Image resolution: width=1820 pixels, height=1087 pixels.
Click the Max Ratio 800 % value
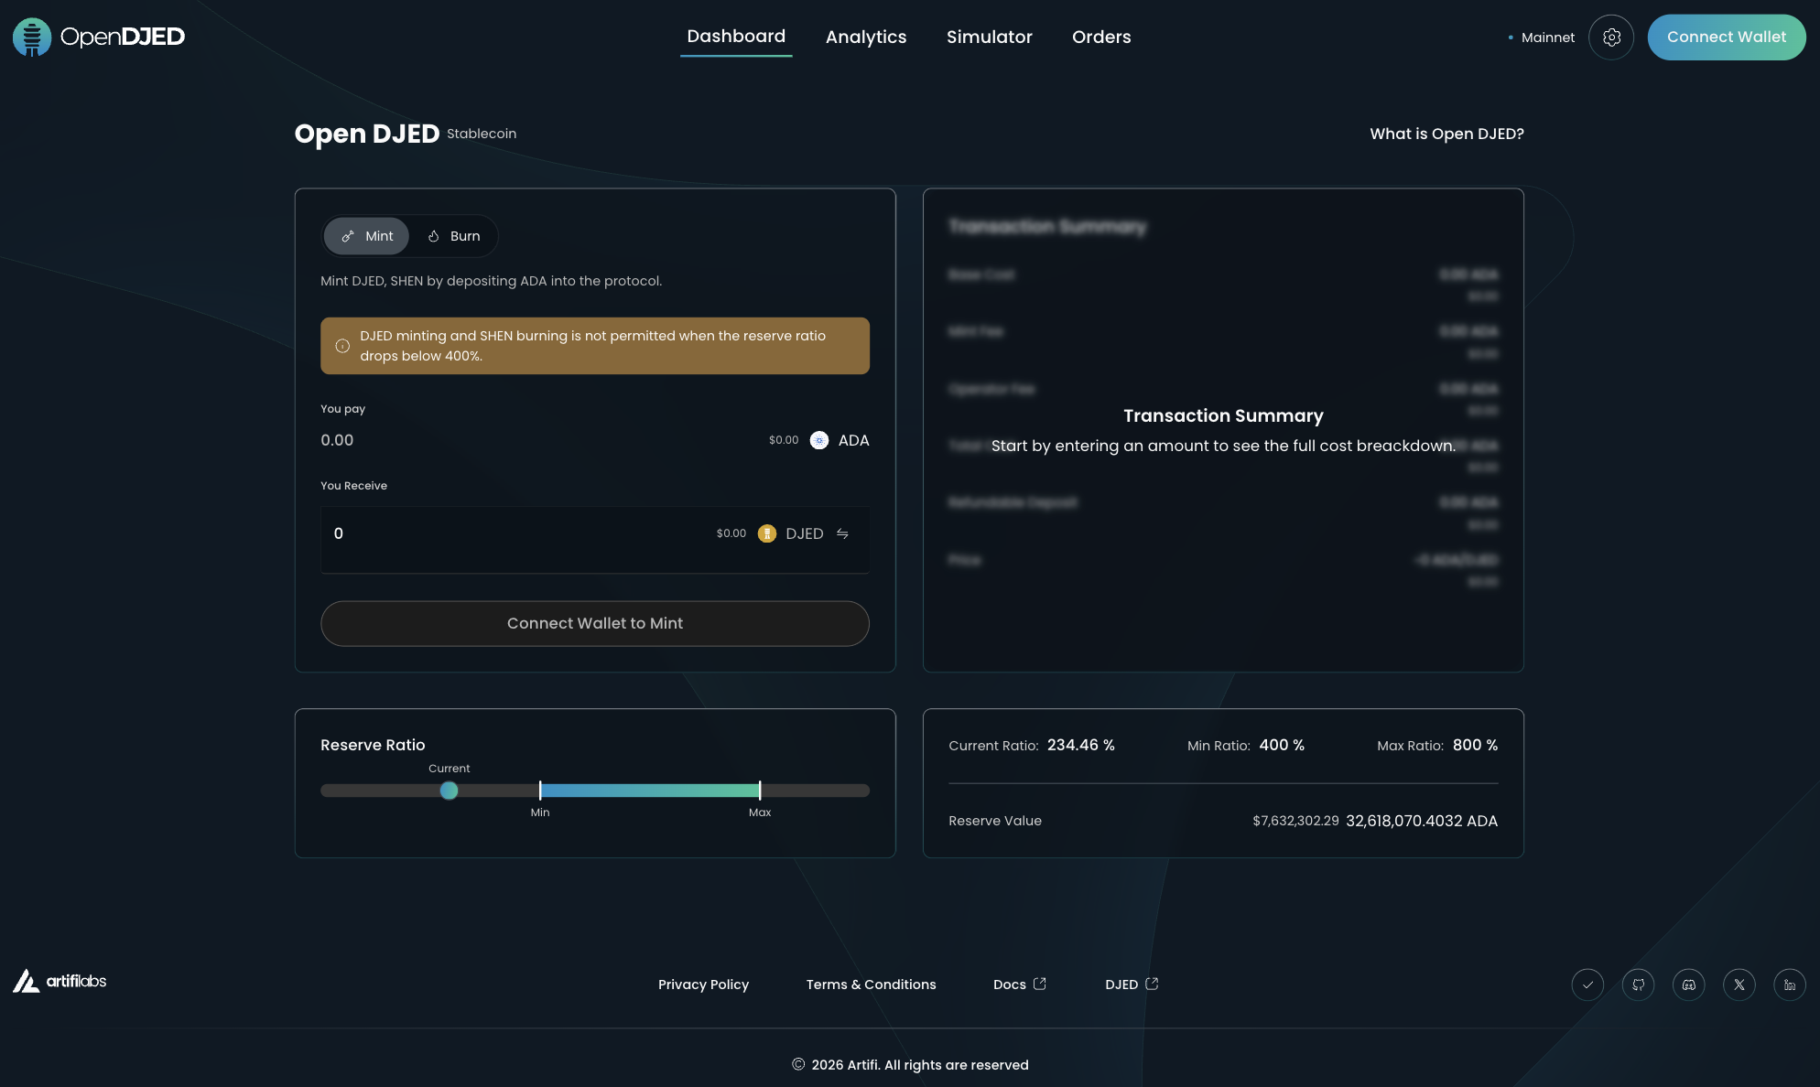coord(1475,745)
